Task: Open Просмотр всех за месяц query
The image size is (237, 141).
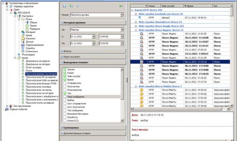Action: coord(39,90)
